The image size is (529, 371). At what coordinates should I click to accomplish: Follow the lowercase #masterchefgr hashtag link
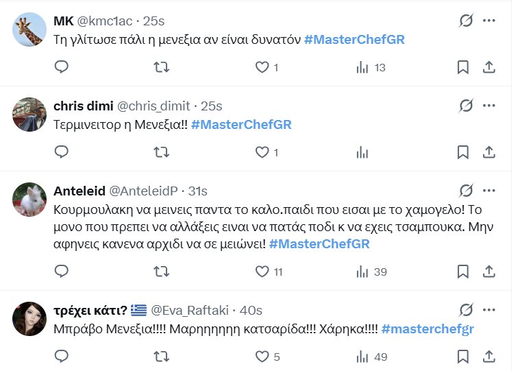pos(428,328)
